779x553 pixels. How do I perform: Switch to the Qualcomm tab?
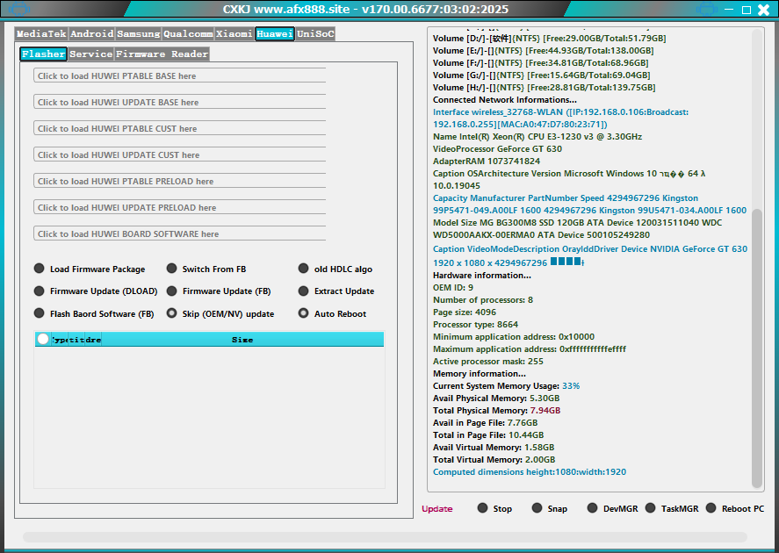(x=188, y=33)
